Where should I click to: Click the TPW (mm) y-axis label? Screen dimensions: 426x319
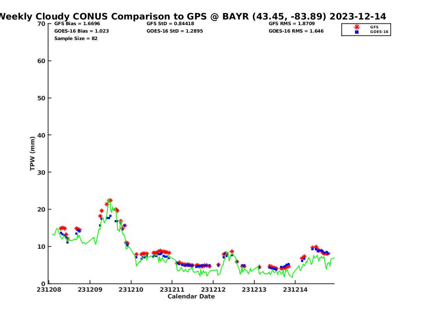(33, 153)
